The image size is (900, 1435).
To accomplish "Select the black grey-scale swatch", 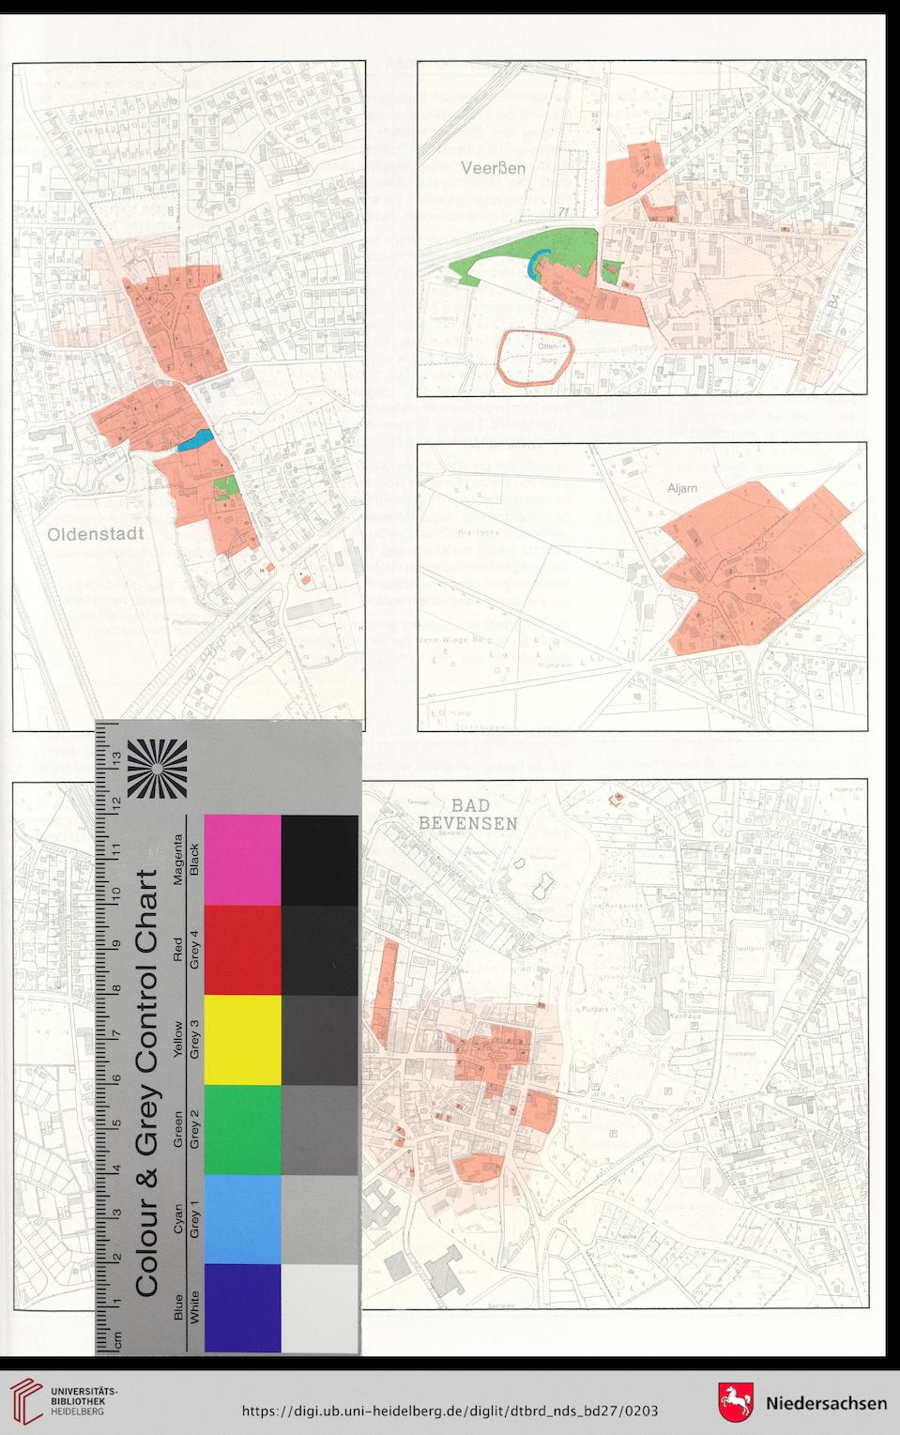I will 320,860.
